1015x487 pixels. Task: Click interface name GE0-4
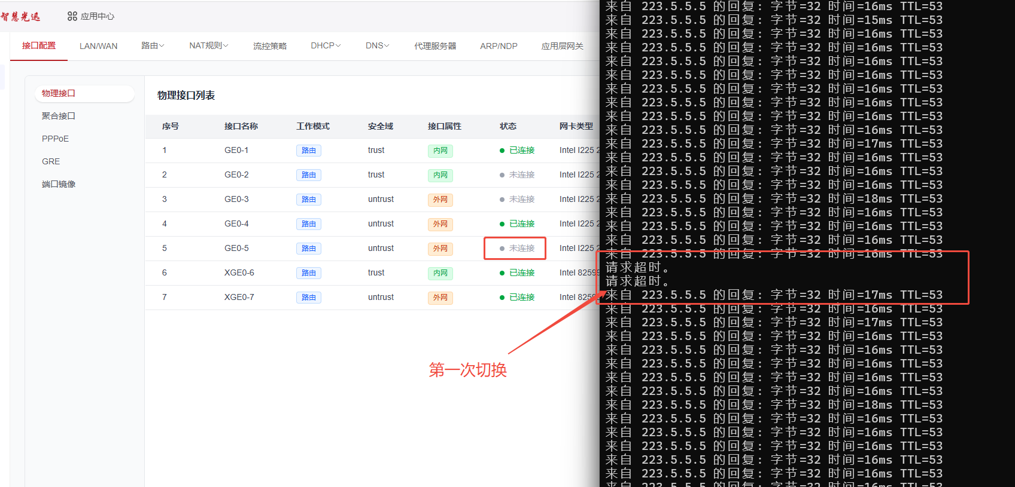point(236,223)
